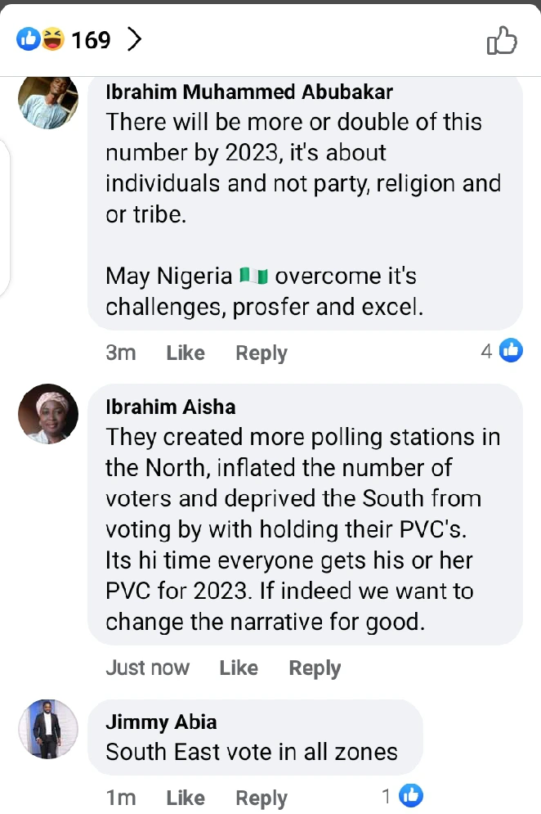
Task: Like Ibrahim Aisha's comment
Action: click(239, 668)
